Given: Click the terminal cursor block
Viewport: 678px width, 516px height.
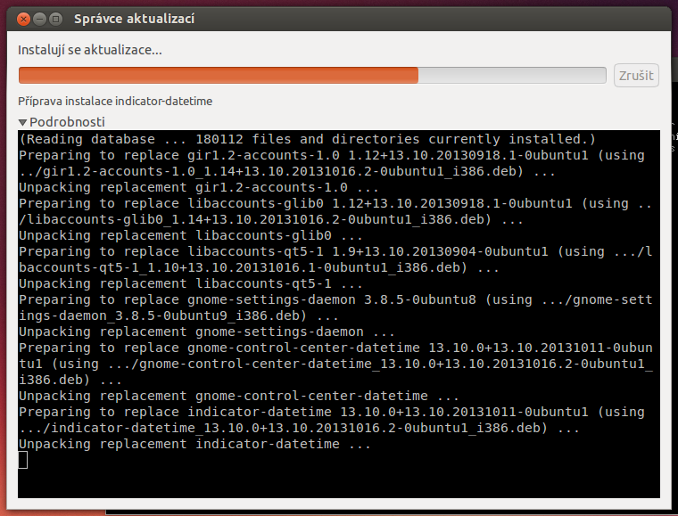Looking at the screenshot, I should coord(23,460).
